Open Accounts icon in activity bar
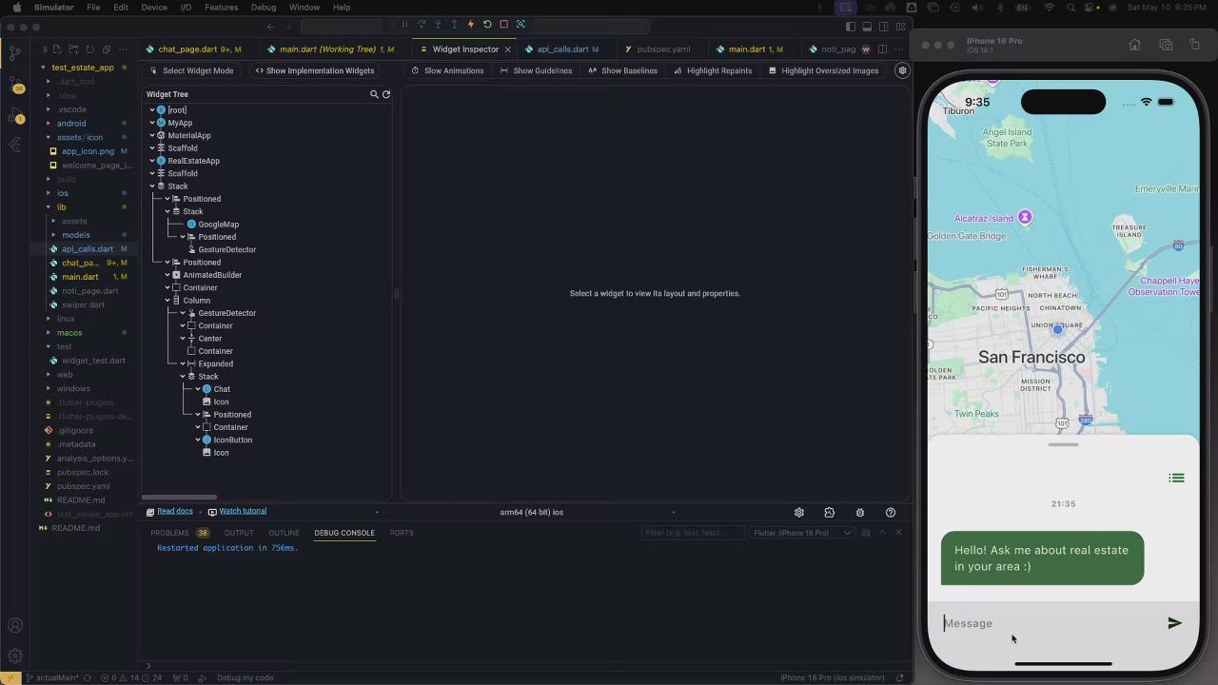The height and width of the screenshot is (685, 1218). click(15, 626)
